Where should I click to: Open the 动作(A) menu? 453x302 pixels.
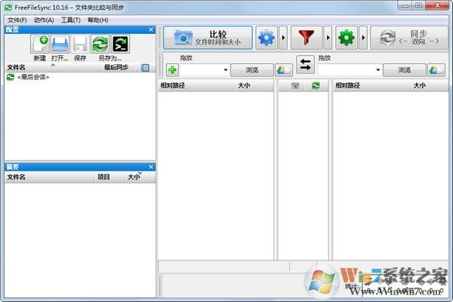[x=44, y=20]
